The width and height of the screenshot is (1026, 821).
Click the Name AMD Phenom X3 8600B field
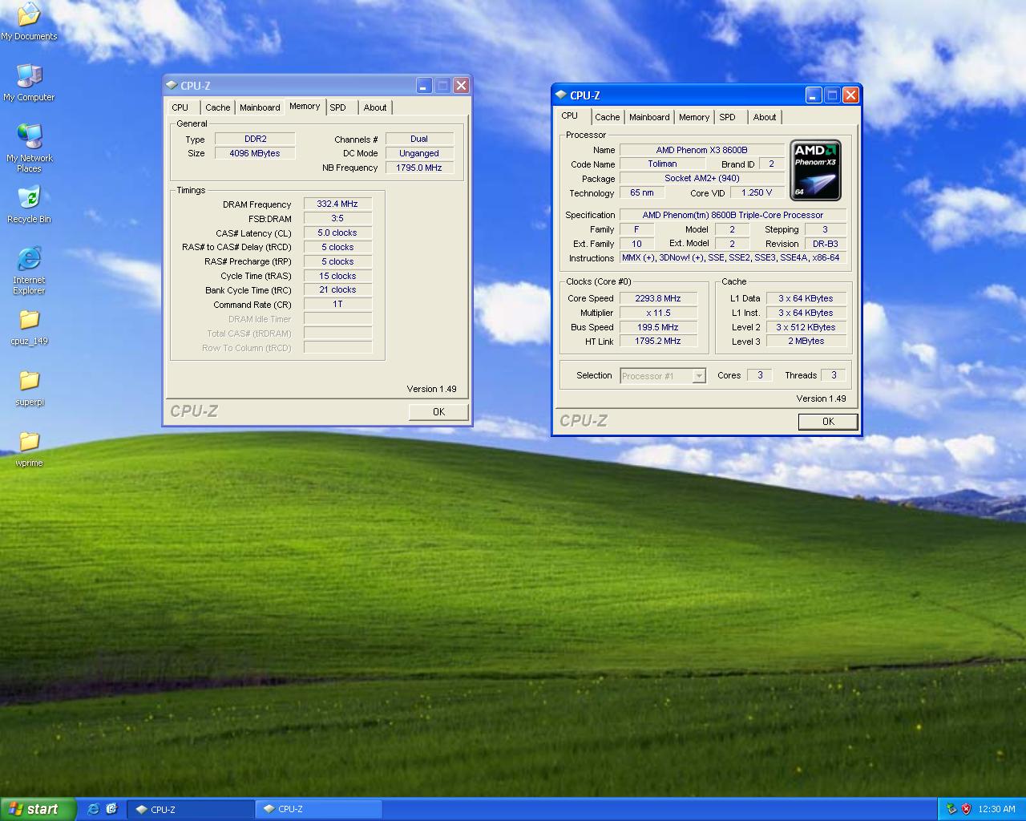[701, 150]
